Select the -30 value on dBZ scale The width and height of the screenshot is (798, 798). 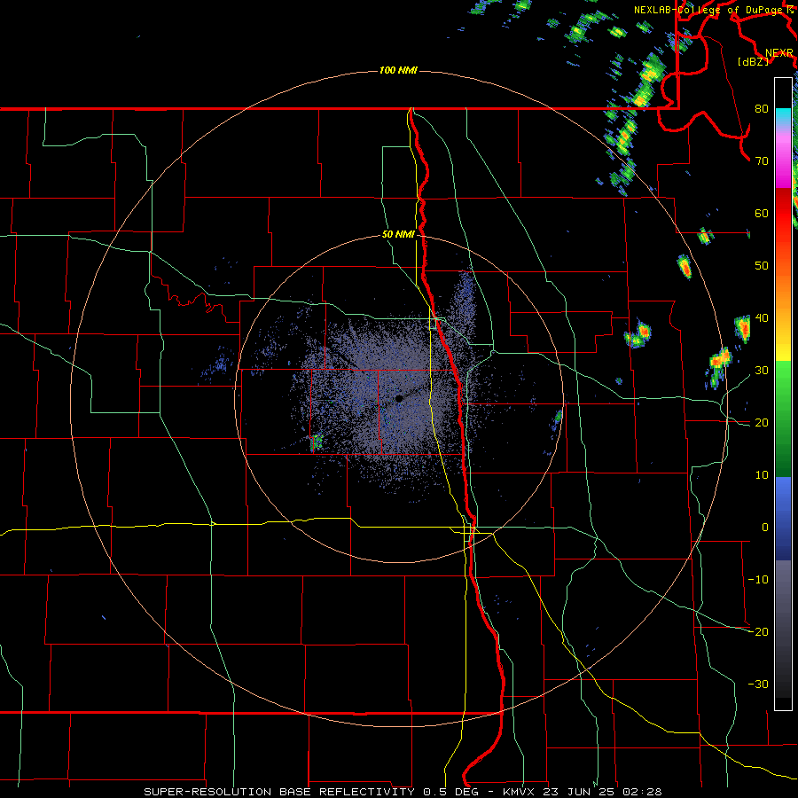click(x=758, y=684)
